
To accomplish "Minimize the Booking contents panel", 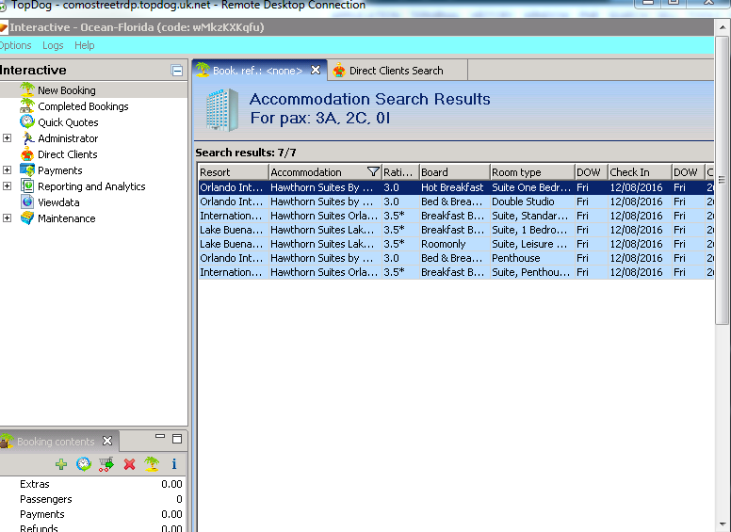I will tap(160, 439).
